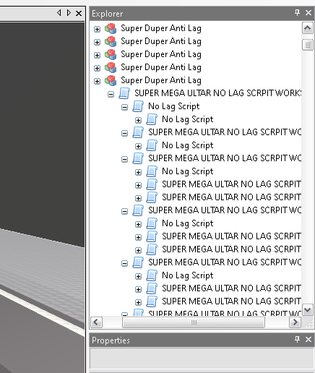Image resolution: width=315 pixels, height=373 pixels.
Task: Click the Explorer vertical scrollbar thumb
Action: [x=307, y=45]
